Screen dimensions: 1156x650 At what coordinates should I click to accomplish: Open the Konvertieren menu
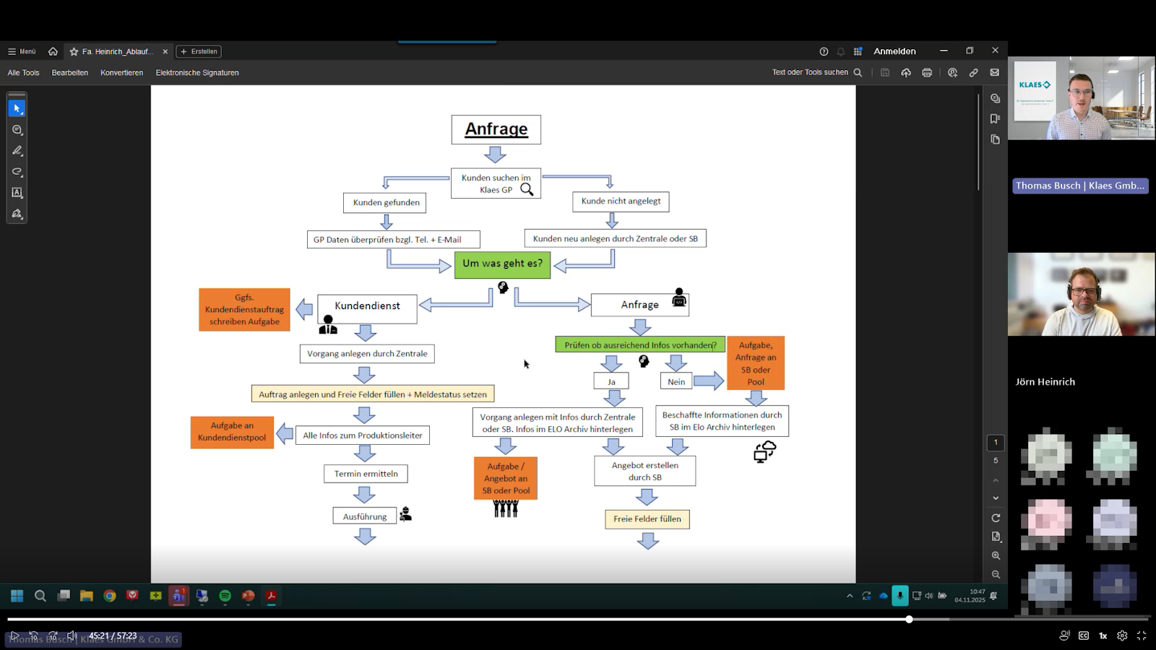pos(121,73)
